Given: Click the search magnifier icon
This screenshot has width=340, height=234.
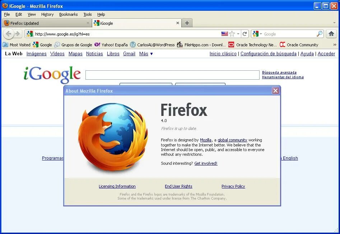Looking at the screenshot, I should click(x=319, y=34).
